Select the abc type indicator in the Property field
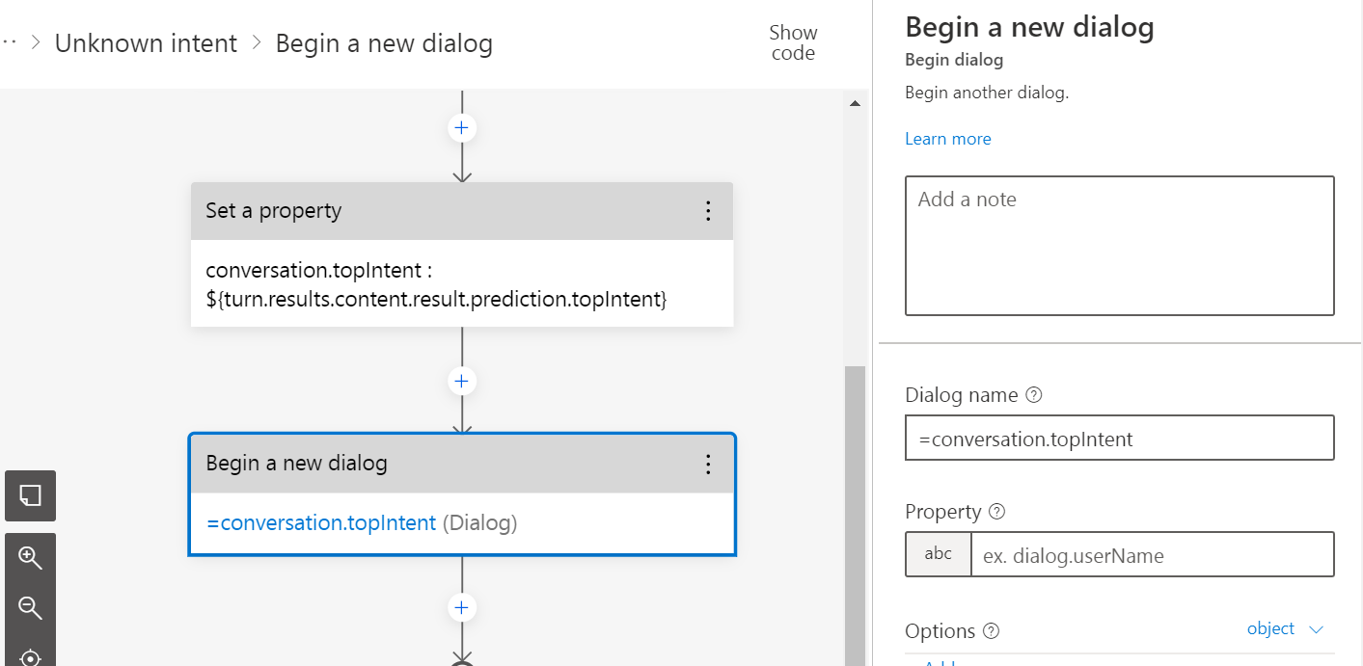 938,553
